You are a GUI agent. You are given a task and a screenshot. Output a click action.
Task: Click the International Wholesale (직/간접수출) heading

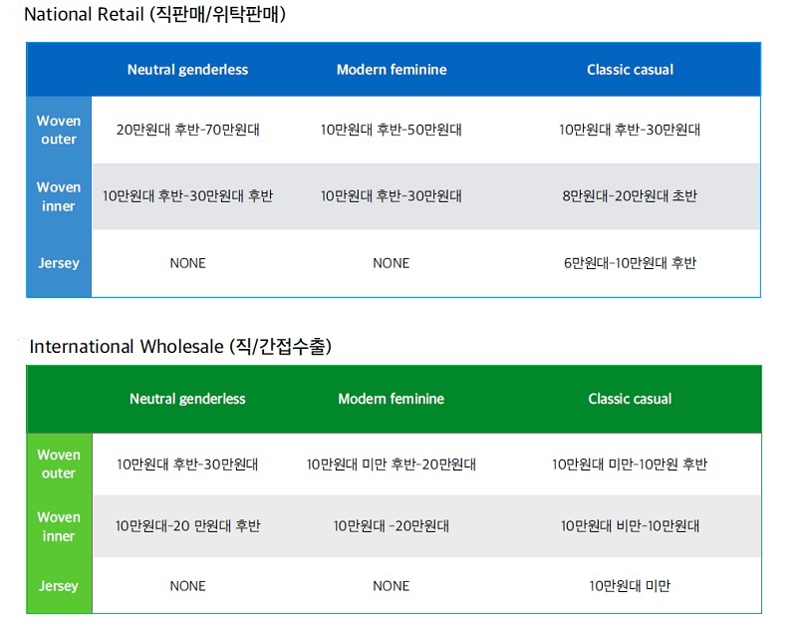[180, 346]
